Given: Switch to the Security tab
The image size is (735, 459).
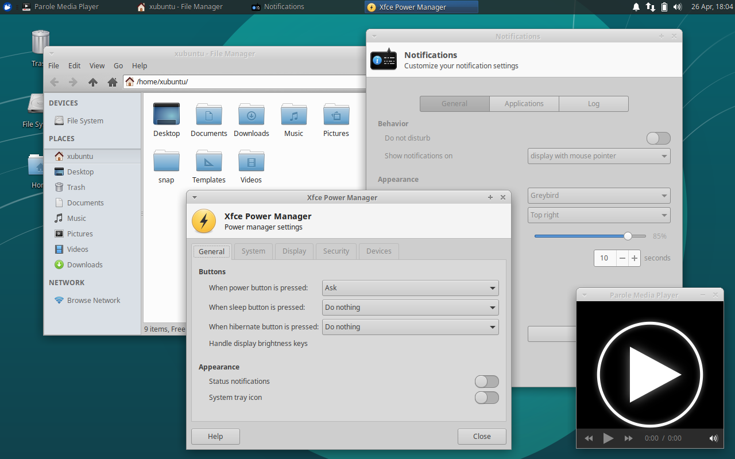Looking at the screenshot, I should click(336, 251).
